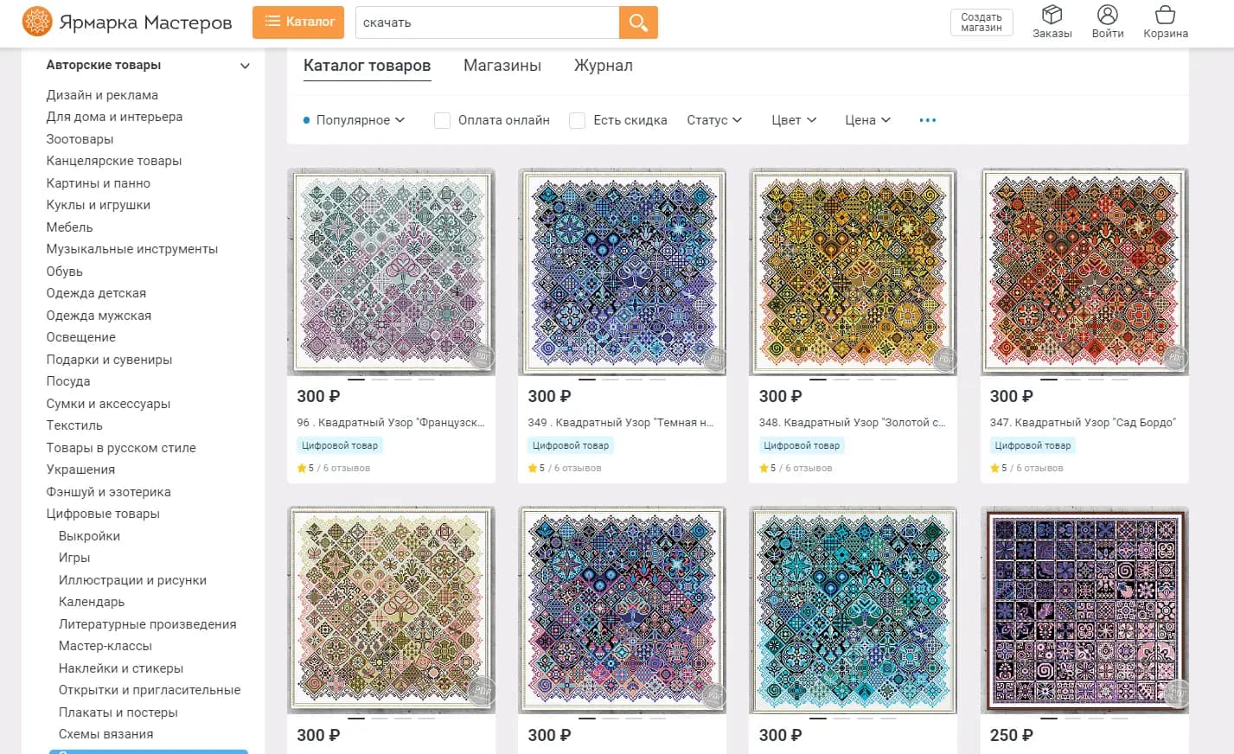Viewport: 1234px width, 754px height.
Task: Expand the Цена price dropdown
Action: pyautogui.click(x=867, y=120)
